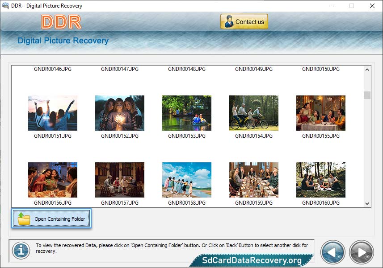This screenshot has height=268, width=383.
Task: Click the folder icon on Open Containing Folder
Action: pyautogui.click(x=24, y=219)
